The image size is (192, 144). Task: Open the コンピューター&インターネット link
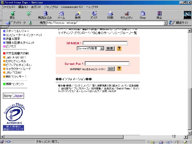pos(24,35)
